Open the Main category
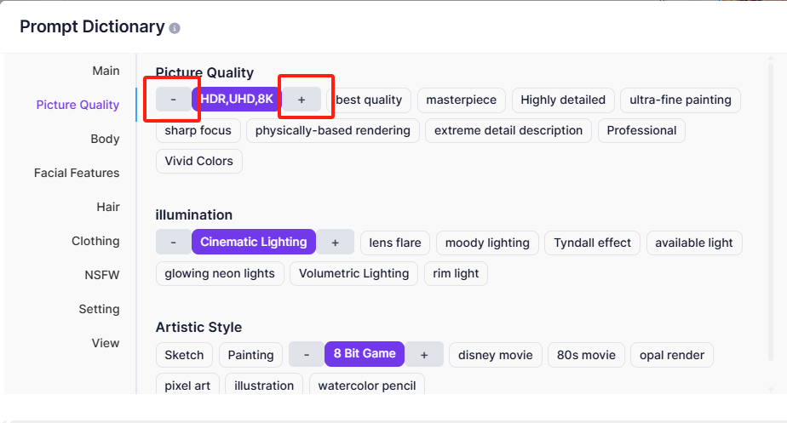 106,71
